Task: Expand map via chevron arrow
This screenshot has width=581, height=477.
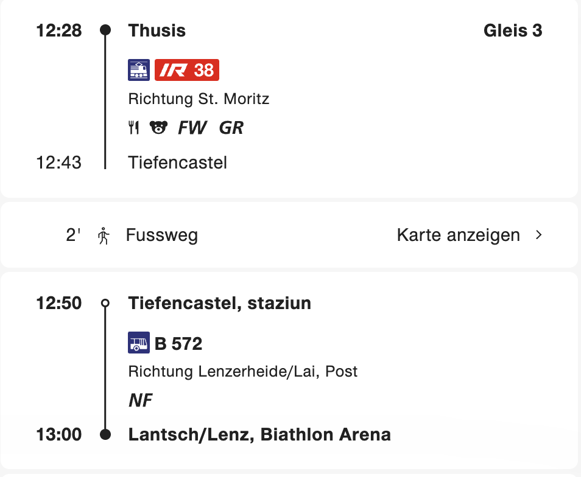Action: point(538,235)
